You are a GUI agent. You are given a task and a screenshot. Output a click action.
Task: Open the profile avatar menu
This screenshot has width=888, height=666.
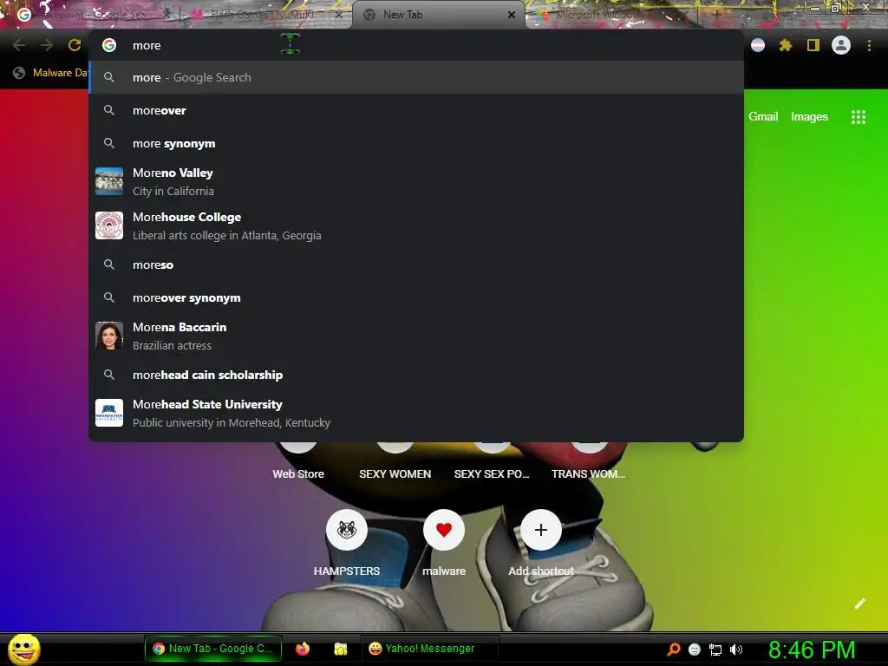pos(841,45)
